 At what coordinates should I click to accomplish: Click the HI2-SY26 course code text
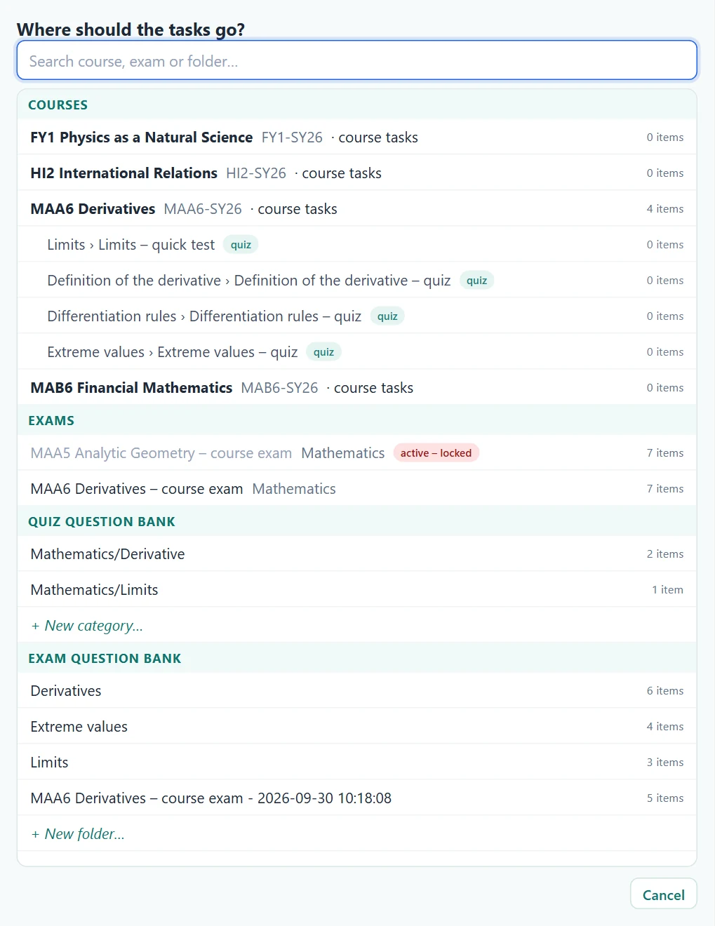[256, 173]
